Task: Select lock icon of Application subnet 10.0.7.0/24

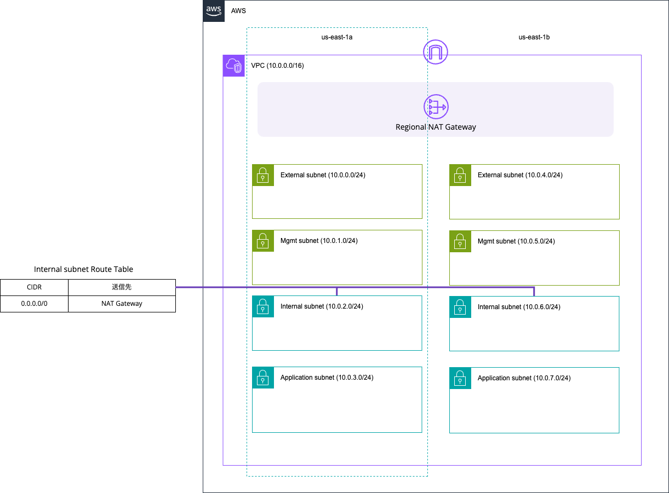Action: [x=460, y=378]
